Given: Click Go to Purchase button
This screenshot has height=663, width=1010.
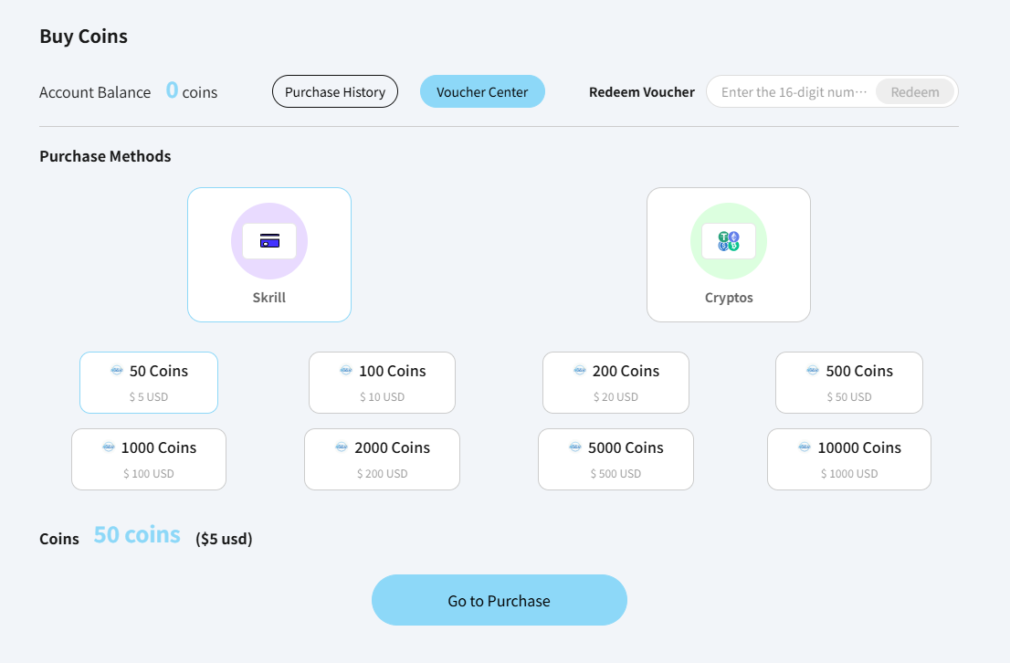Looking at the screenshot, I should click(x=500, y=600).
